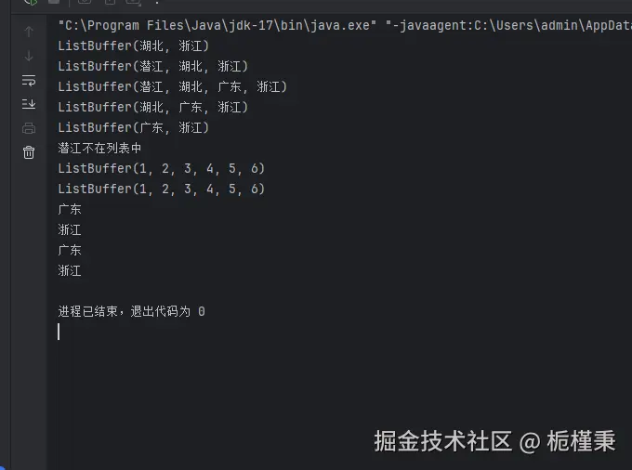Click the Print console output icon

click(29, 128)
